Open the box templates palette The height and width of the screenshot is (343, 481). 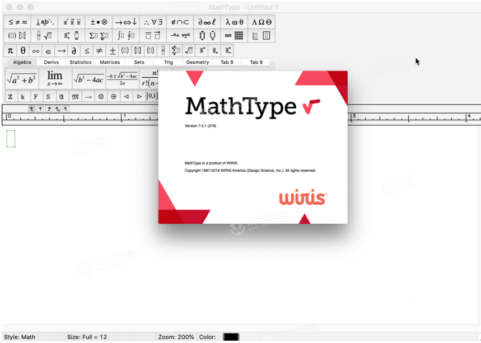pyautogui.click(x=261, y=36)
